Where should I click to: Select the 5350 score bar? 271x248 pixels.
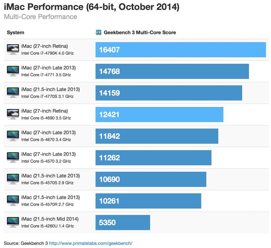point(123,223)
